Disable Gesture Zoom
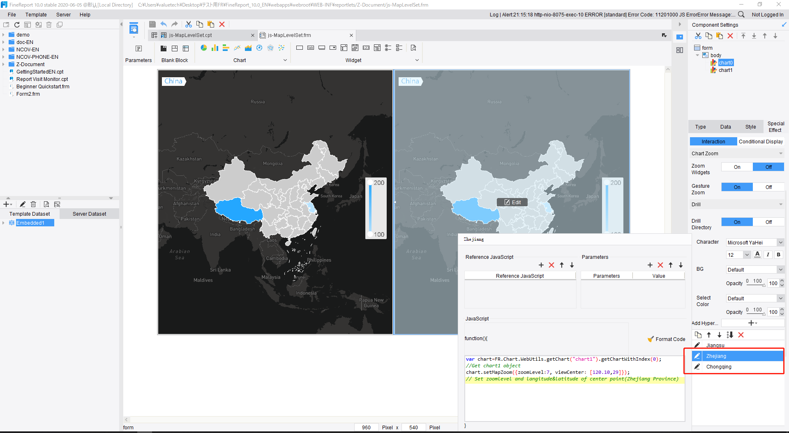The image size is (789, 433). (768, 187)
